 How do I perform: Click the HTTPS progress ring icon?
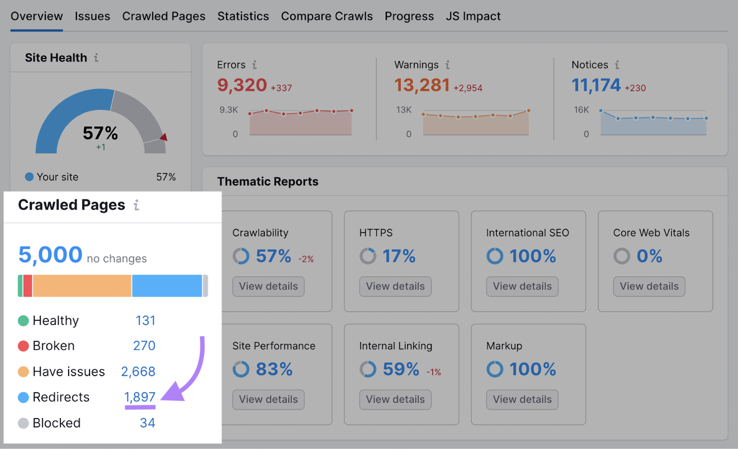(x=368, y=257)
